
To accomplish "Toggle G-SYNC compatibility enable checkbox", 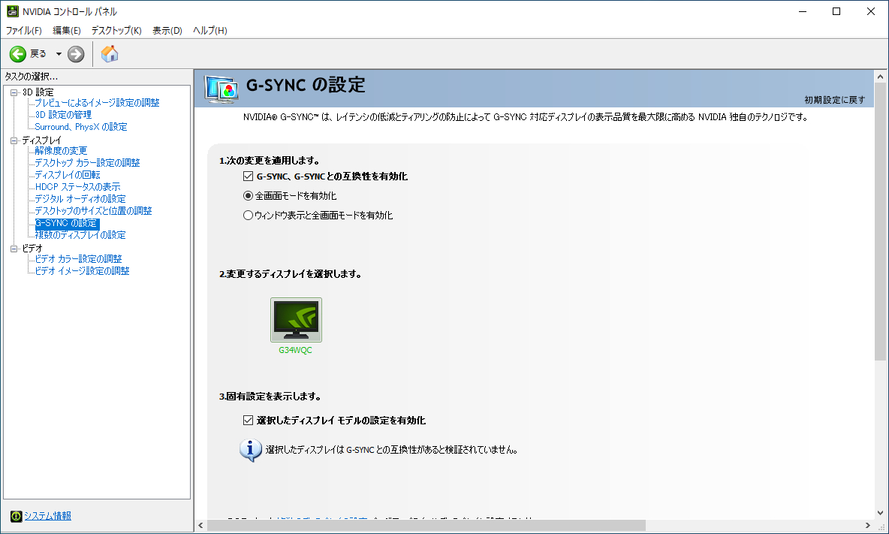I will (248, 176).
